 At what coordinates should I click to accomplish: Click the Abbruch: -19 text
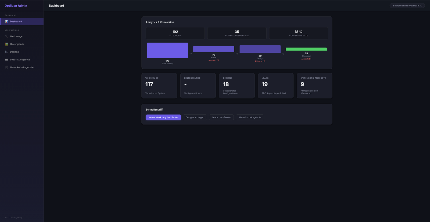click(260, 61)
